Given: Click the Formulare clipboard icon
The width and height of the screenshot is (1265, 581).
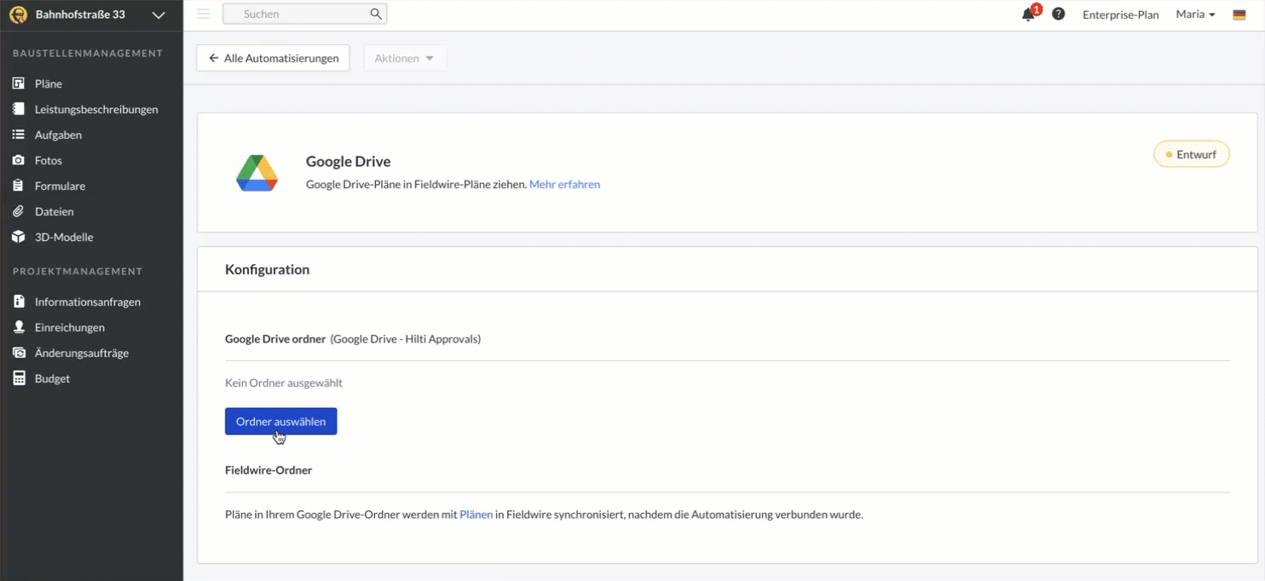Looking at the screenshot, I should click(19, 186).
